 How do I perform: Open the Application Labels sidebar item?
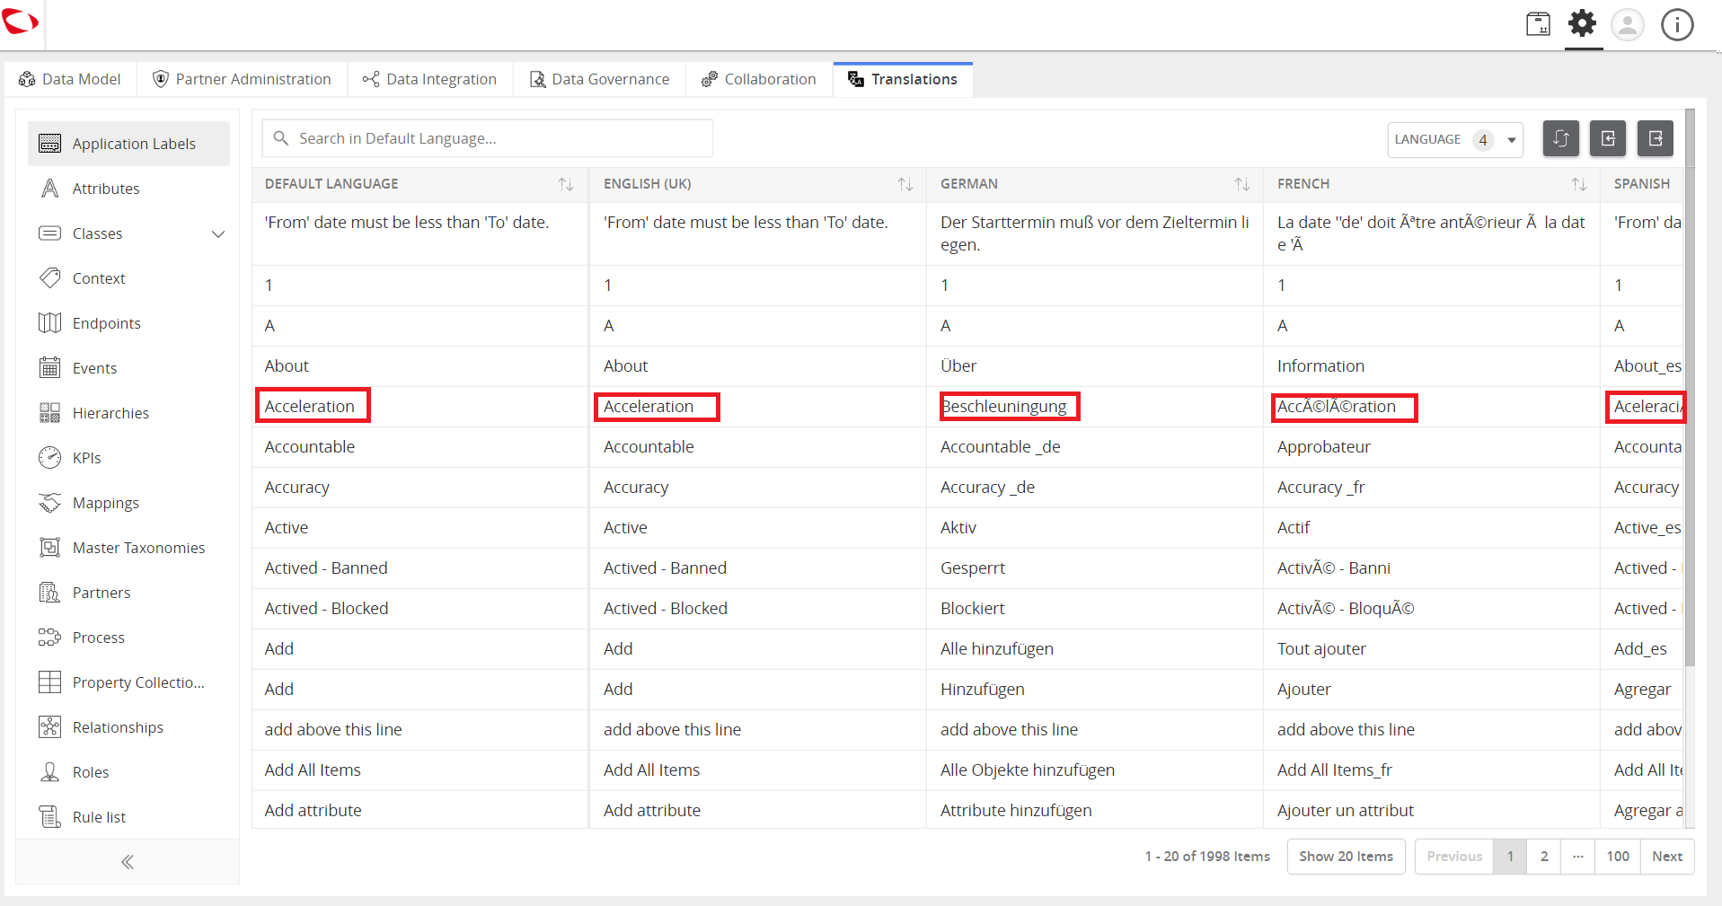[128, 144]
